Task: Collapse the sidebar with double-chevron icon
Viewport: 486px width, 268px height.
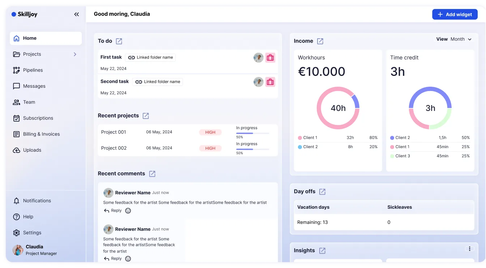Action: tap(76, 14)
